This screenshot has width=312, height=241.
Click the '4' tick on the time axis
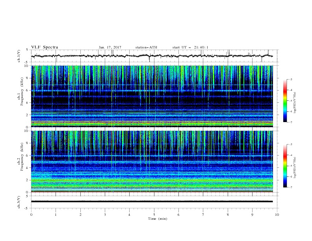[x=129, y=215]
